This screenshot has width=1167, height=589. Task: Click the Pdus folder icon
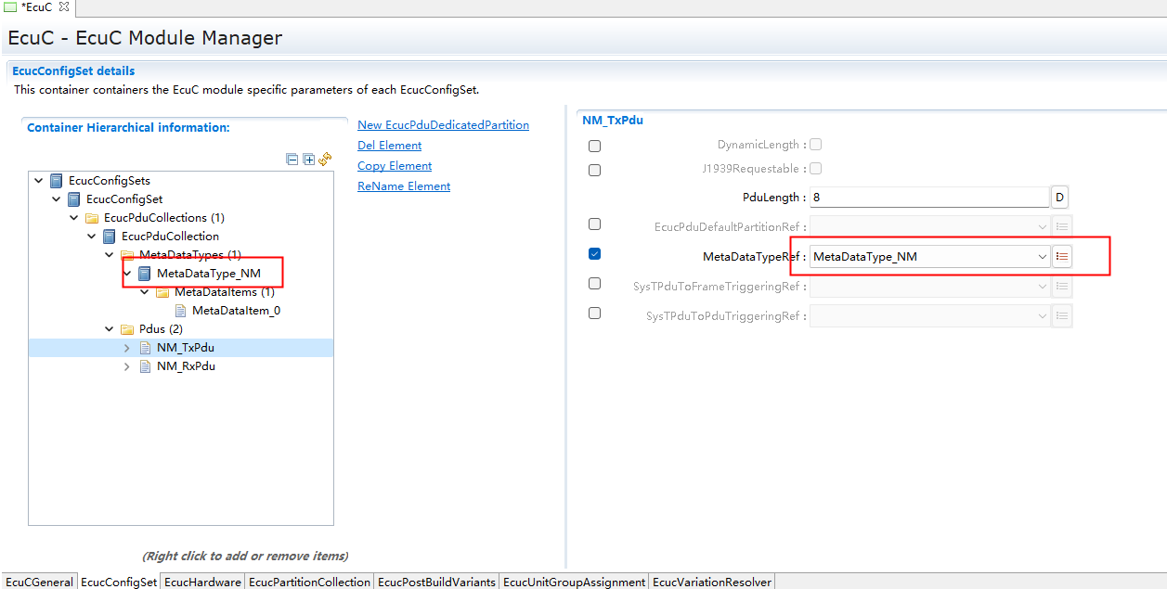tap(126, 329)
